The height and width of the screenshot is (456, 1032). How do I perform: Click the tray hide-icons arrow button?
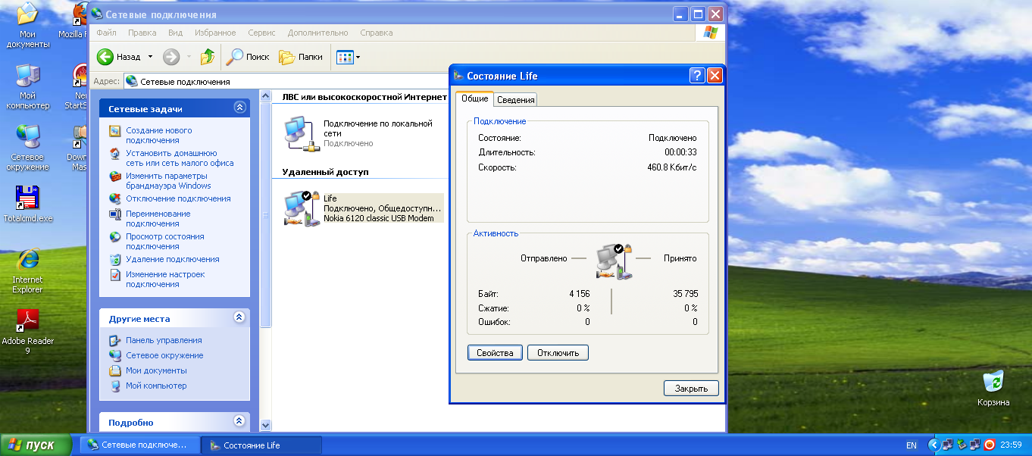(934, 445)
